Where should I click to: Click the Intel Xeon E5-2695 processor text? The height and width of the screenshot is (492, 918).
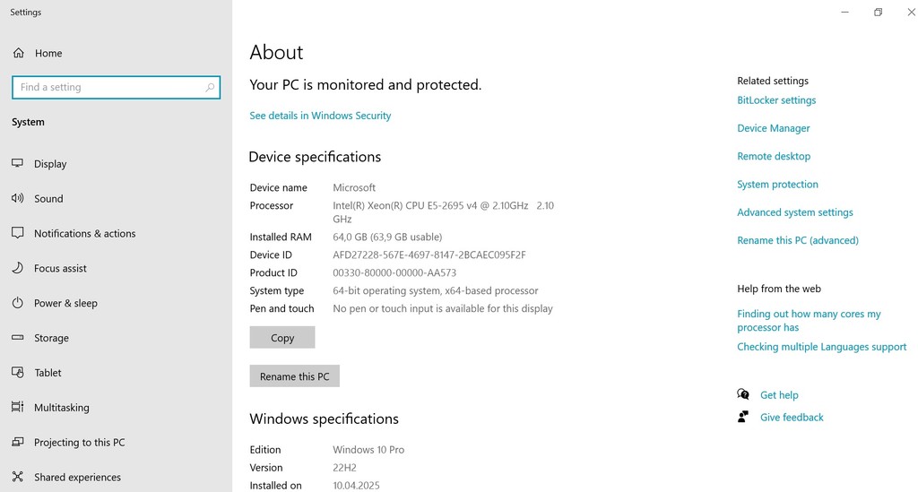(443, 212)
